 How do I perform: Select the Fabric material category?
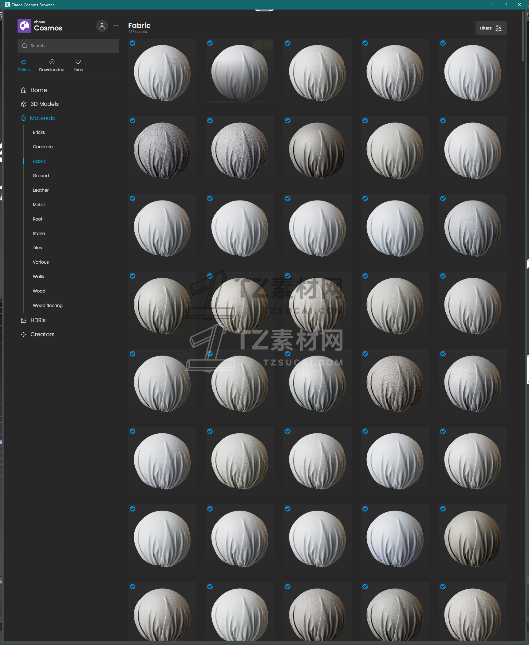point(39,161)
